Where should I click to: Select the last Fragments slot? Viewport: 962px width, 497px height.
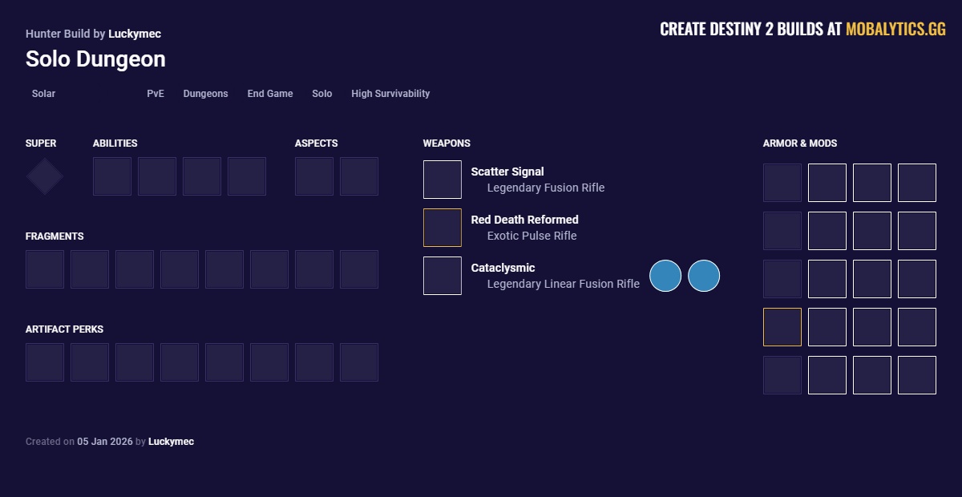[359, 269]
